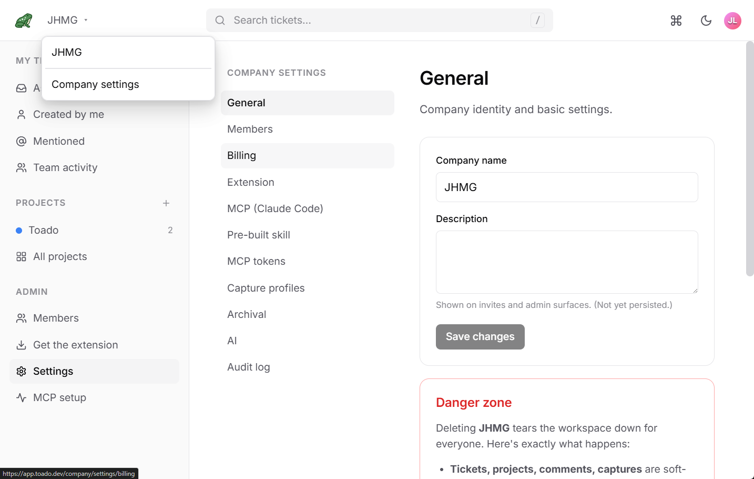The height and width of the screenshot is (479, 754).
Task: Open All projects
Action: pyautogui.click(x=95, y=256)
